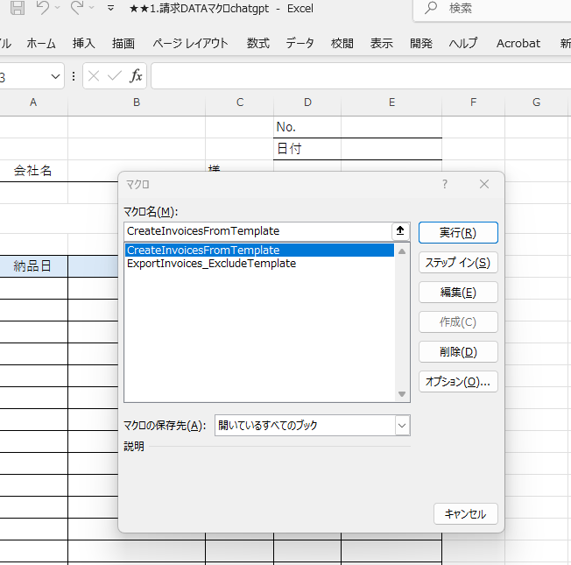
Task: Click the fx Insert Function icon
Action: point(136,76)
